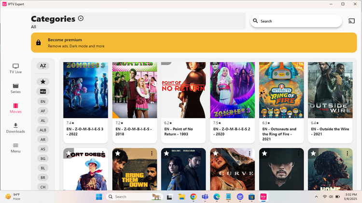Click the 7.5 star rating text

click(218, 123)
